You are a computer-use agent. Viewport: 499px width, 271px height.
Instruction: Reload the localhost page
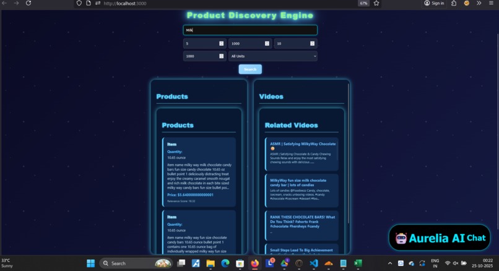pyautogui.click(x=28, y=3)
